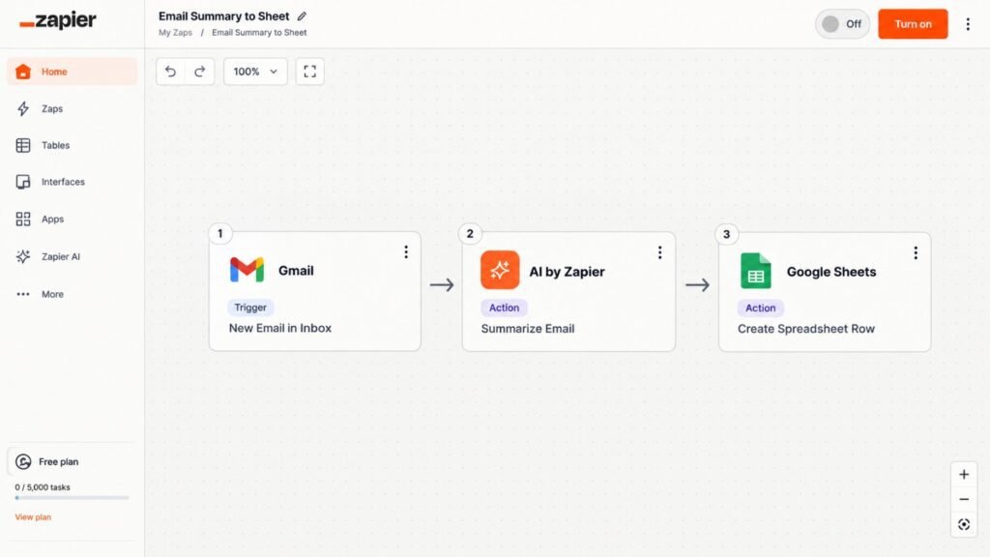Click the Action badge on the AI by Zapier step
Viewport: 990px width, 557px height.
coord(504,308)
